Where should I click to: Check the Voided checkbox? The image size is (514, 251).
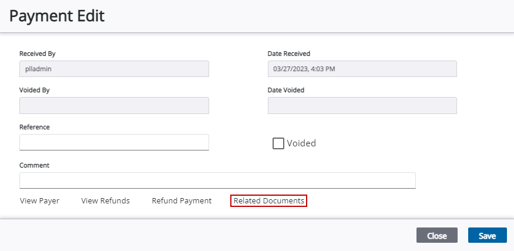[x=278, y=143]
